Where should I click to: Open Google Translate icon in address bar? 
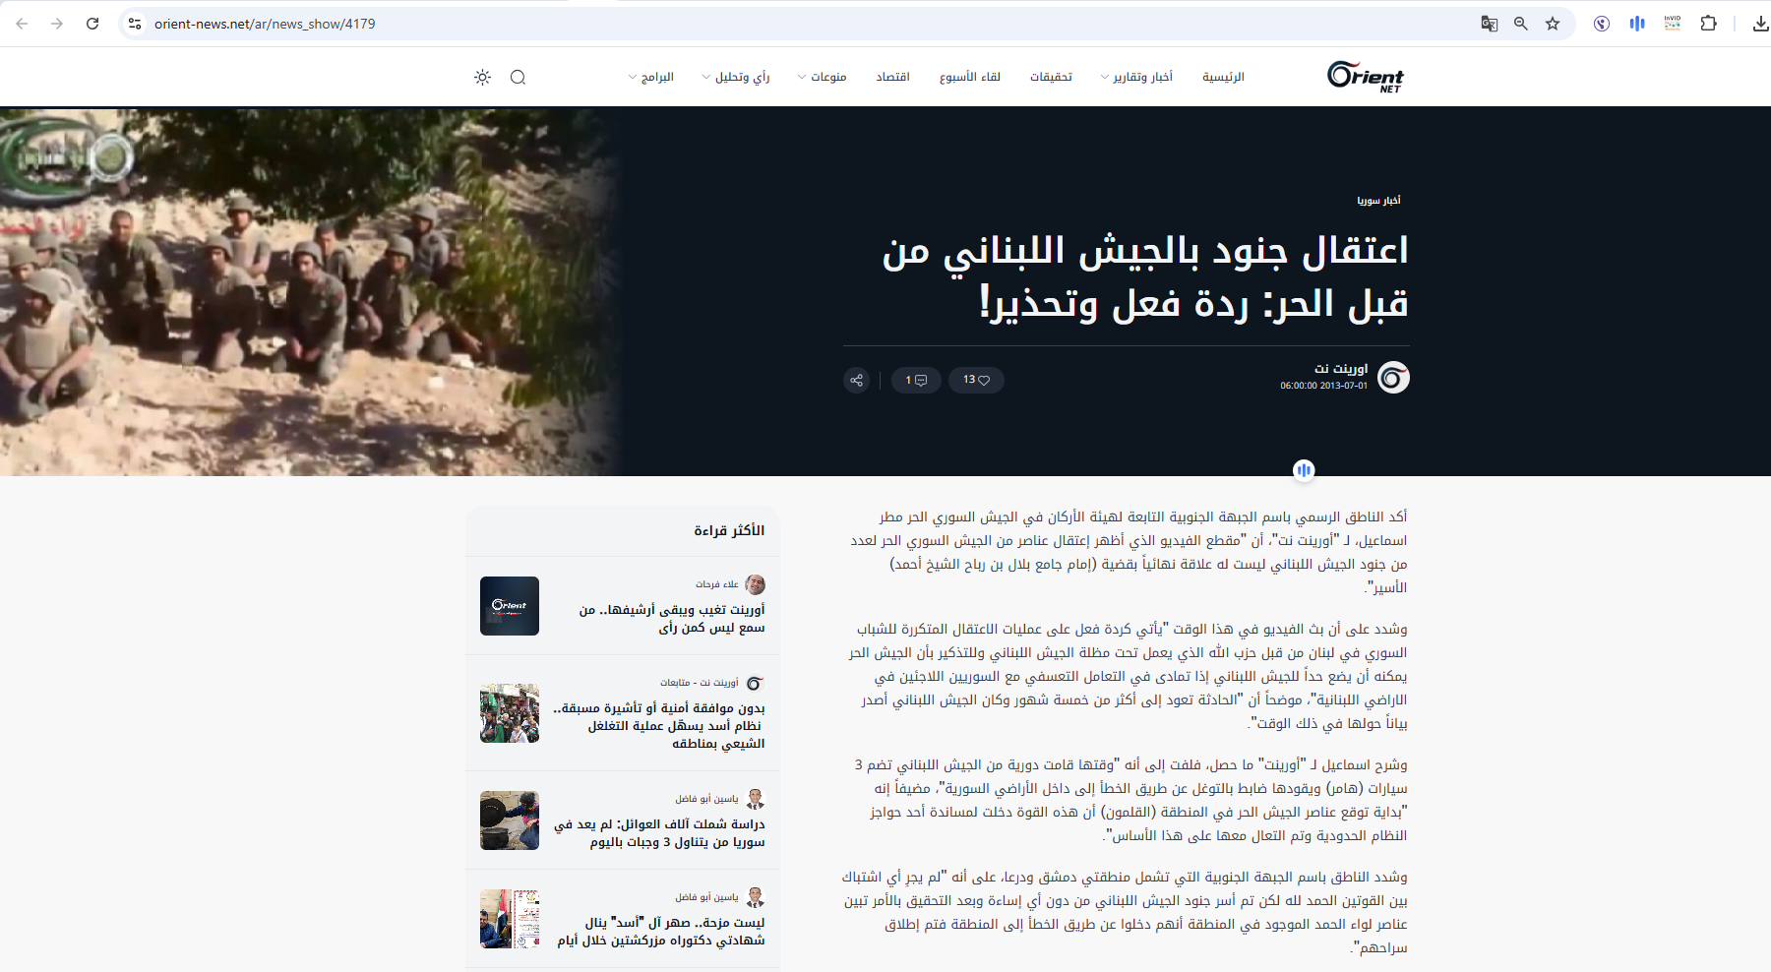pyautogui.click(x=1489, y=24)
